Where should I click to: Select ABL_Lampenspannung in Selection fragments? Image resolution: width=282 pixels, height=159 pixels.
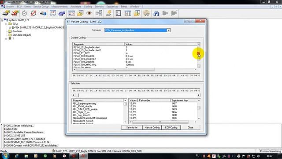[x=84, y=103]
